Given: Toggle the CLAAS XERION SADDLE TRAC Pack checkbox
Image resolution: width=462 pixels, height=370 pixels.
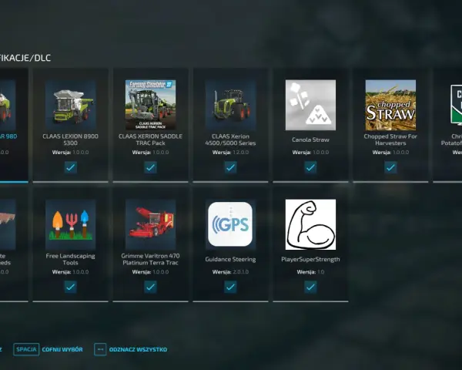Looking at the screenshot, I should pyautogui.click(x=151, y=167).
